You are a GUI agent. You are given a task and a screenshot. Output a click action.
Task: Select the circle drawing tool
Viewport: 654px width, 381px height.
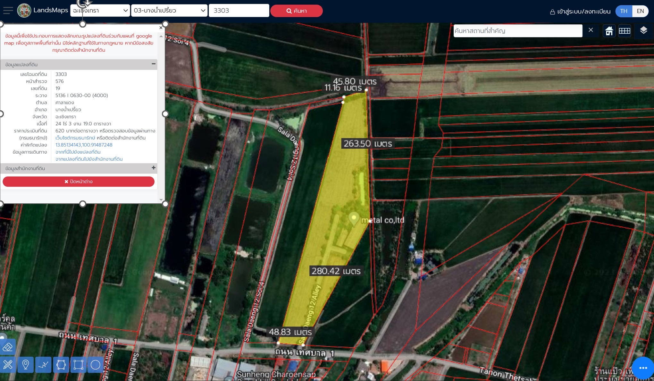click(96, 365)
